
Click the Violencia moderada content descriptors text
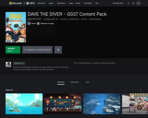click(x=41, y=68)
